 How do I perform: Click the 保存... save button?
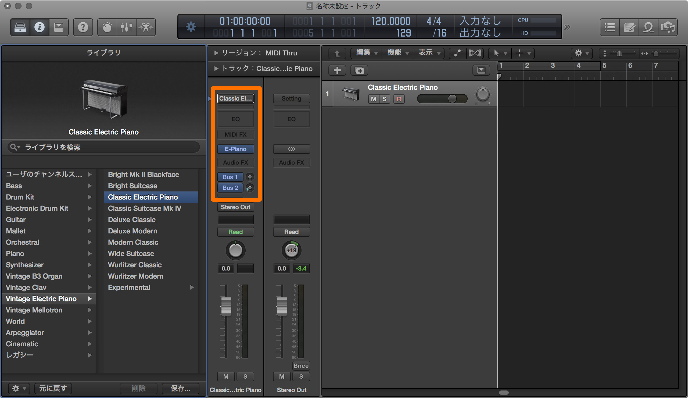tap(180, 388)
